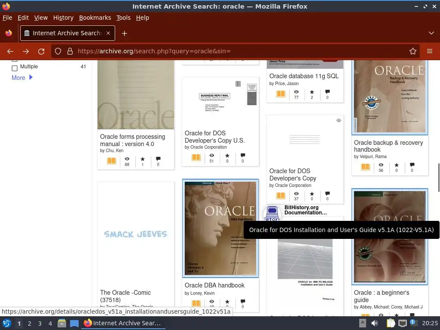Show site security padlock info
The height and width of the screenshot is (330, 440).
tap(70, 52)
